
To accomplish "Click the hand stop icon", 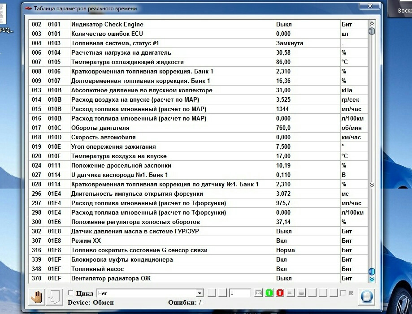I will pos(36,297).
